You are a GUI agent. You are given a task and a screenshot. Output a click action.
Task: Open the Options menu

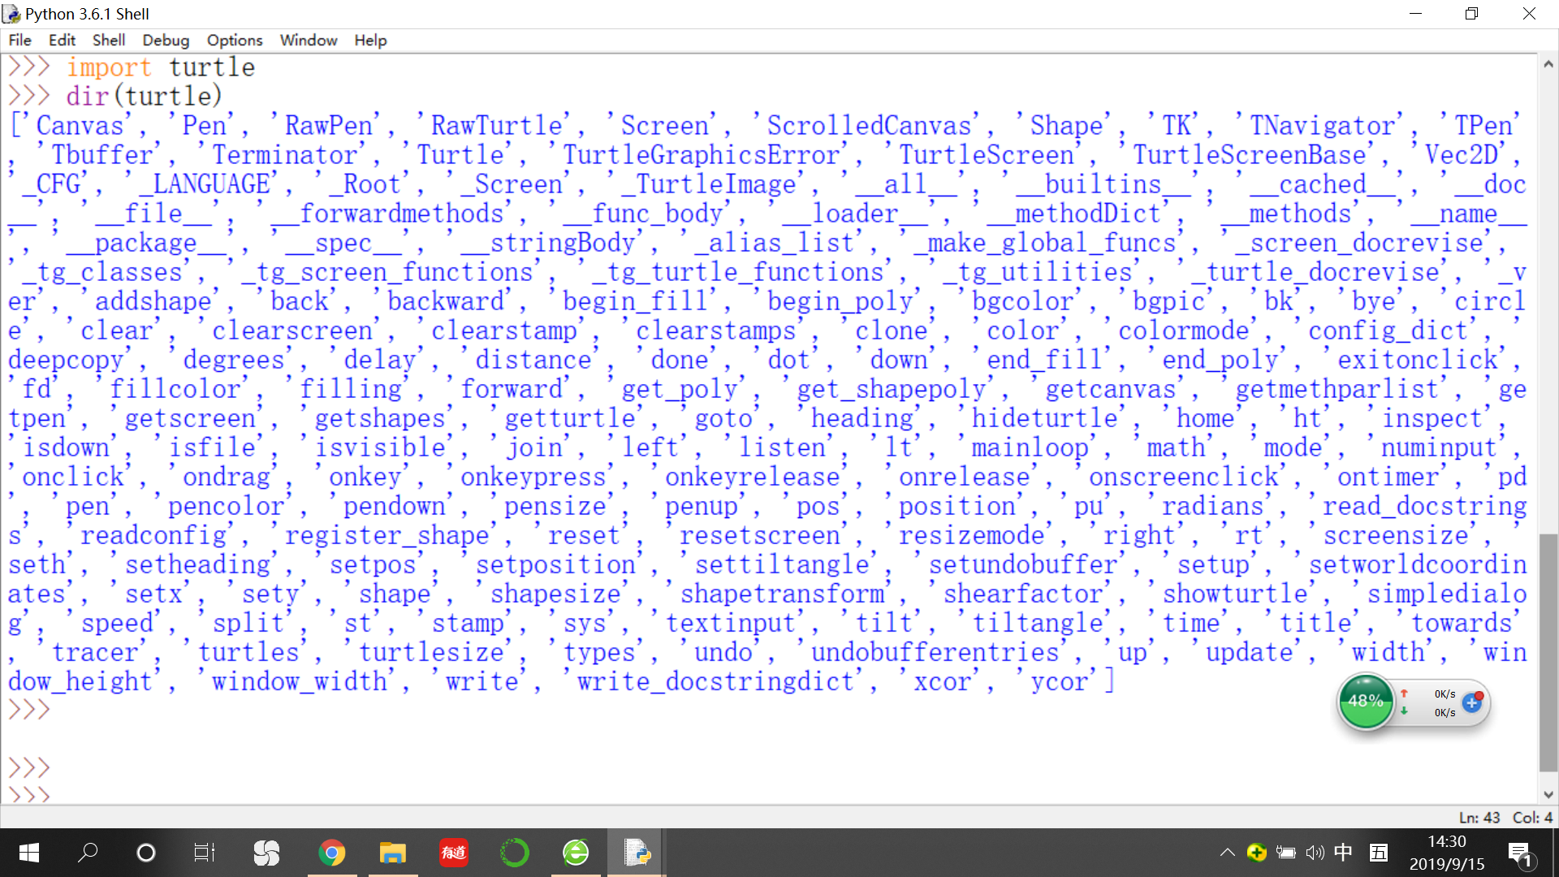[x=235, y=40]
